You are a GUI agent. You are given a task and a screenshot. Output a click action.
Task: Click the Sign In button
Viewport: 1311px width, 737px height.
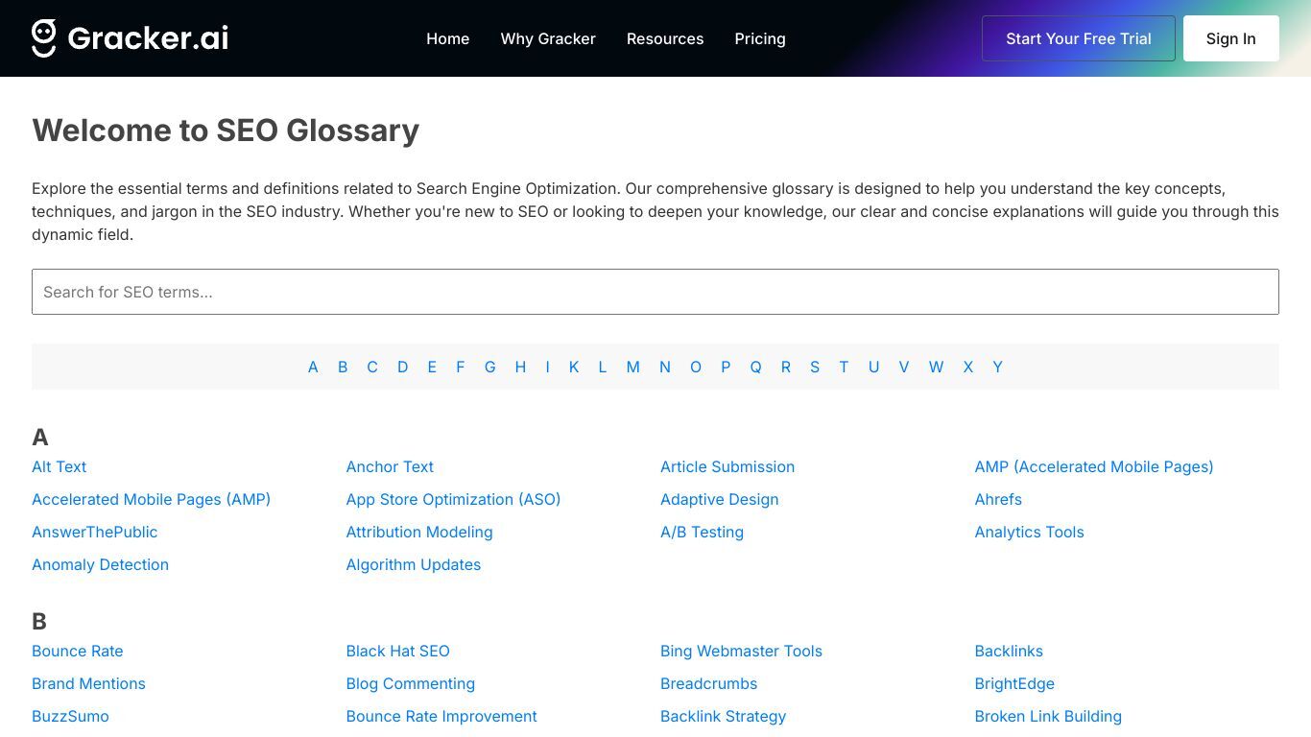(x=1231, y=38)
